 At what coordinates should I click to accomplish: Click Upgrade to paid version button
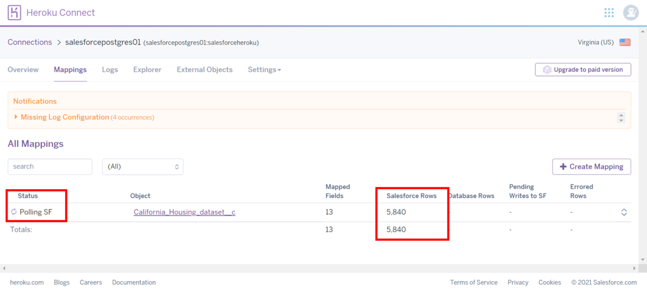[583, 69]
